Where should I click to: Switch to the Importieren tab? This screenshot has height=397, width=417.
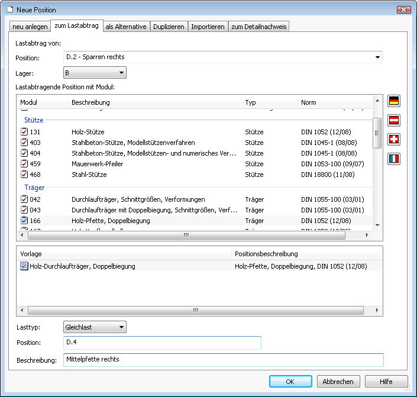click(x=208, y=27)
